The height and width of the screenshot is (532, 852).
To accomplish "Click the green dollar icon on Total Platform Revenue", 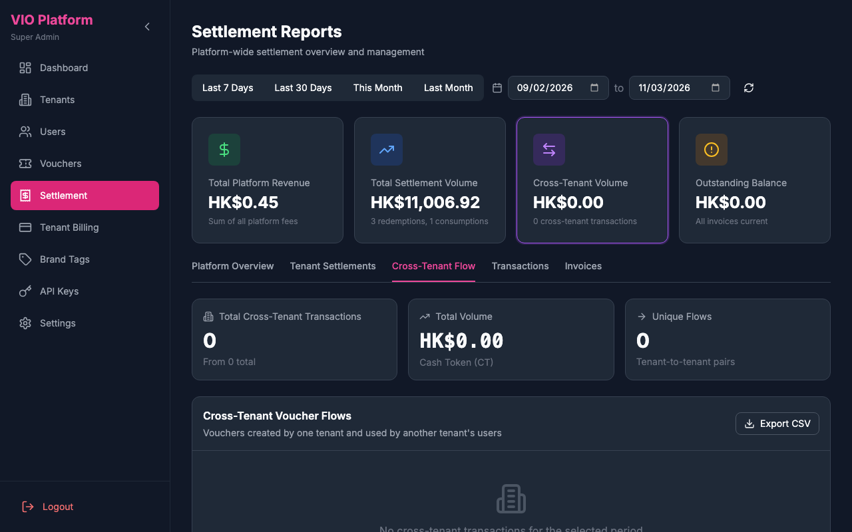I will [x=224, y=150].
